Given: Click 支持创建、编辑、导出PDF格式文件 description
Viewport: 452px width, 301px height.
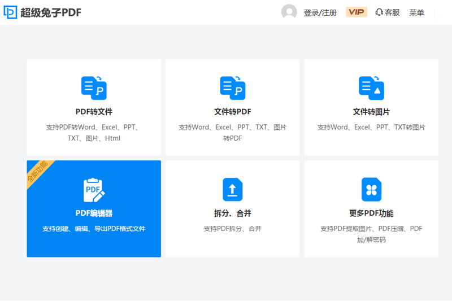Looking at the screenshot, I should 94,229.
